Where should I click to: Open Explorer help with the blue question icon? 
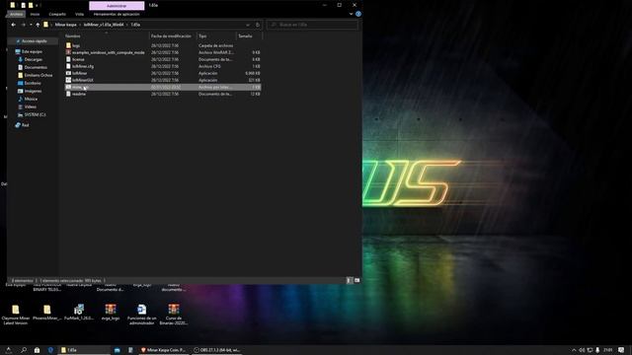click(x=357, y=14)
